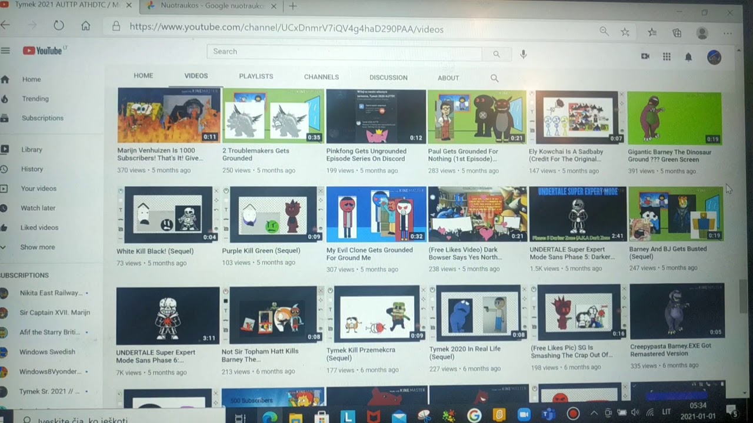The width and height of the screenshot is (753, 423).
Task: Open Library in the sidebar
Action: [x=32, y=150]
